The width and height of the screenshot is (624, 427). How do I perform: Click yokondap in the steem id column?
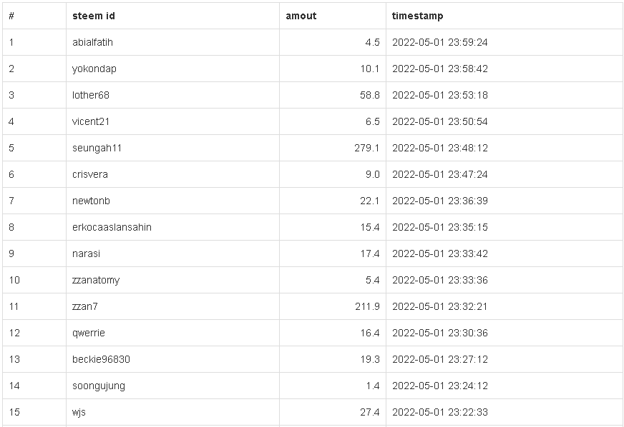(x=94, y=69)
